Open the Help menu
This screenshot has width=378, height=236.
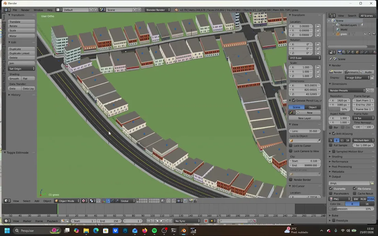(x=50, y=10)
